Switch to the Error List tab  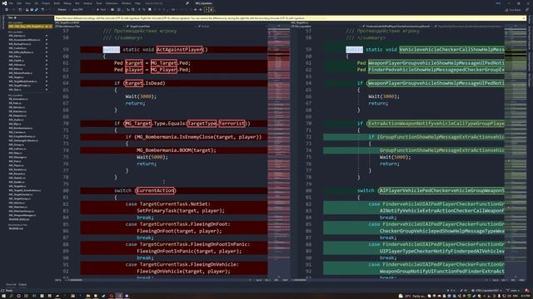pyautogui.click(x=11, y=285)
